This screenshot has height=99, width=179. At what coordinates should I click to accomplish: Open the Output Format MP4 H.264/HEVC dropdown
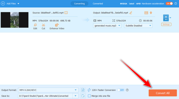48,90
